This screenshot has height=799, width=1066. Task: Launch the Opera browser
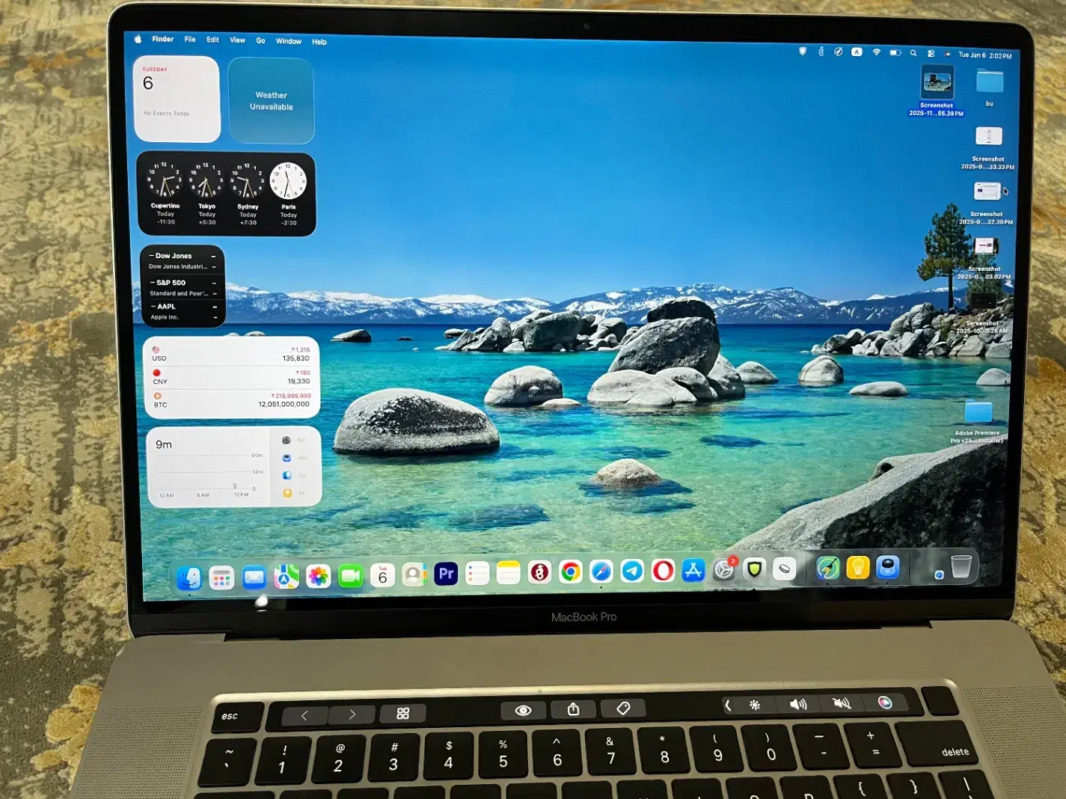(x=663, y=571)
